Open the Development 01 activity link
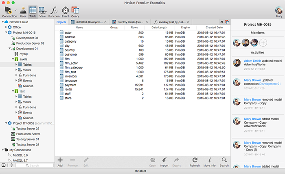This screenshot has width=285, height=174. click(x=270, y=84)
